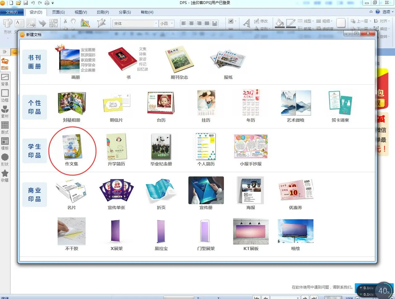Open the 收藏 favorites star icon

click(x=5, y=176)
